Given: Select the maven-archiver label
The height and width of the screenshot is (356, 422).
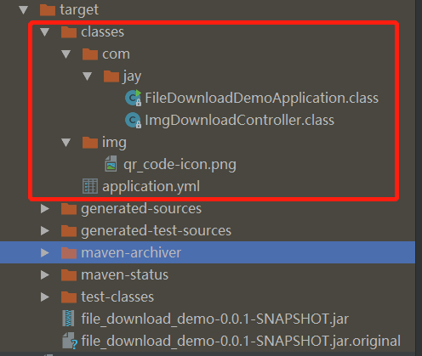Looking at the screenshot, I should [x=131, y=253].
